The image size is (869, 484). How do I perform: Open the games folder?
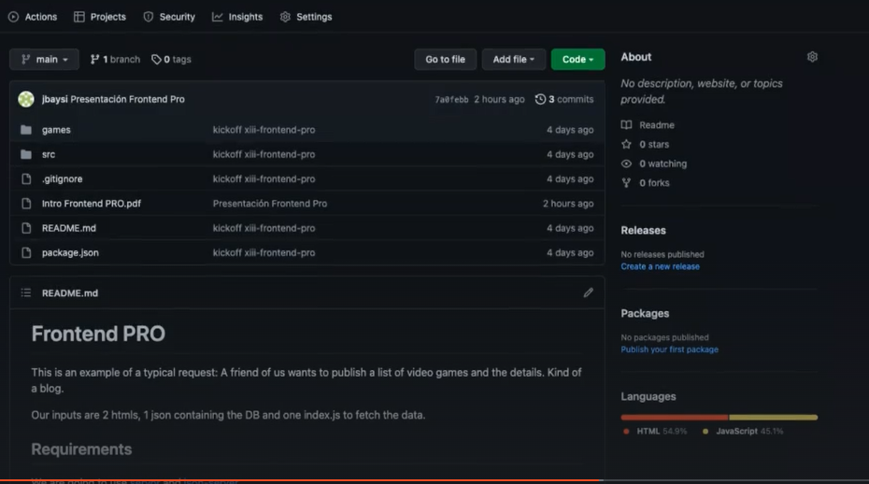pyautogui.click(x=56, y=130)
